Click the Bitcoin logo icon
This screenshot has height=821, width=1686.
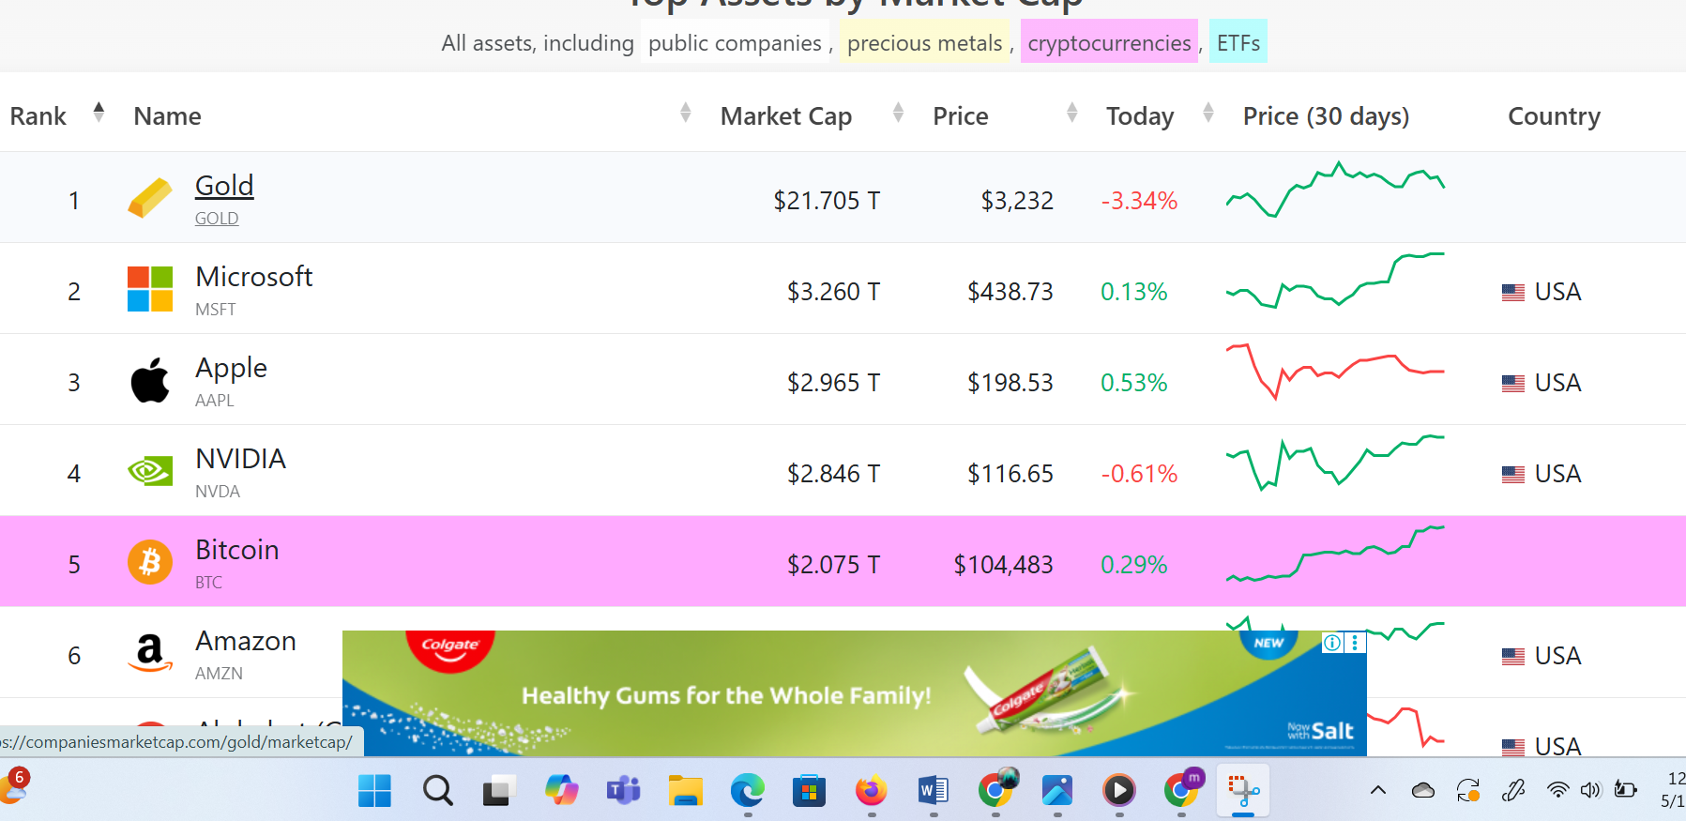click(150, 562)
